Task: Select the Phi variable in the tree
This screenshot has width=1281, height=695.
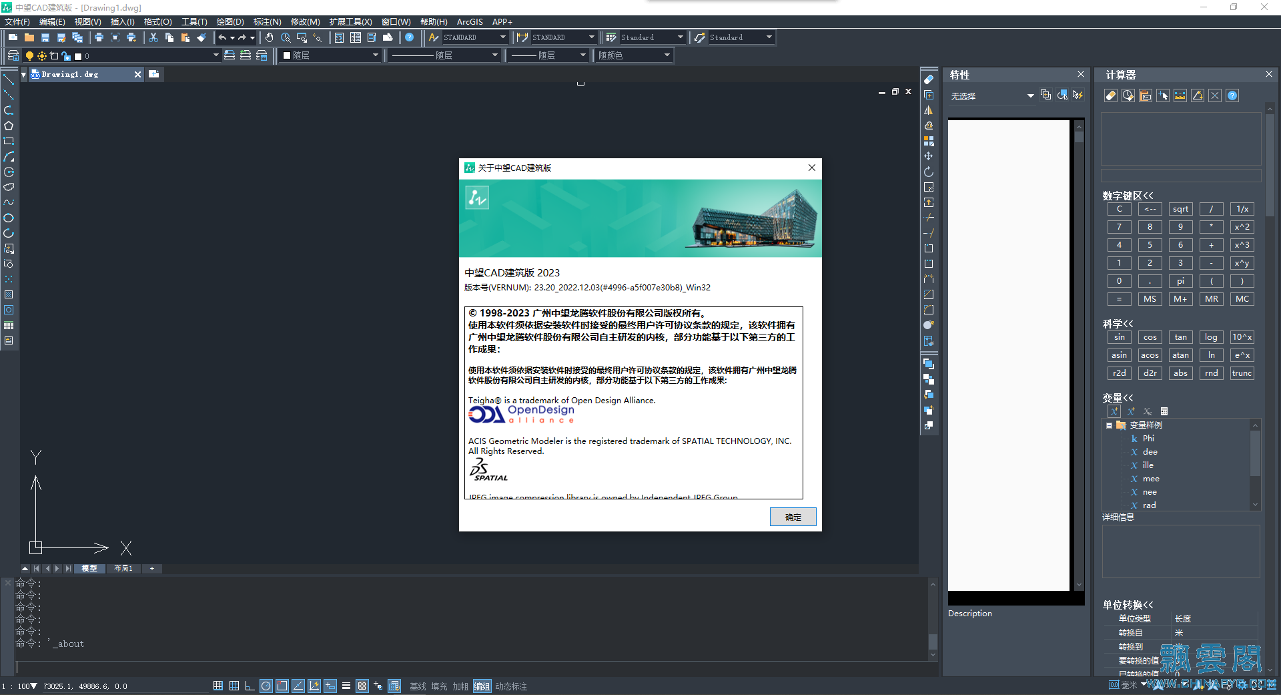Action: click(1148, 439)
